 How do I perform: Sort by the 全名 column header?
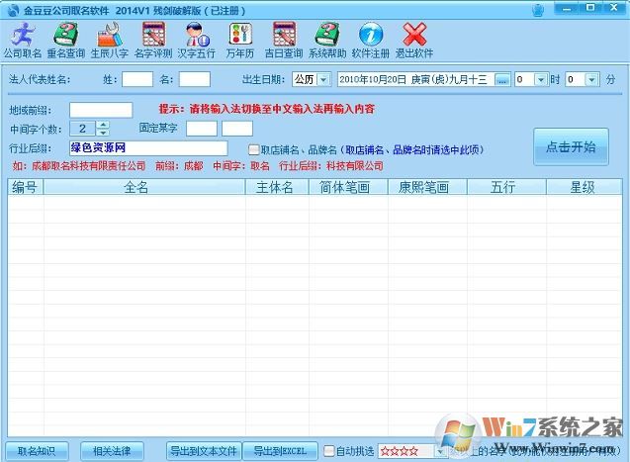tap(144, 187)
